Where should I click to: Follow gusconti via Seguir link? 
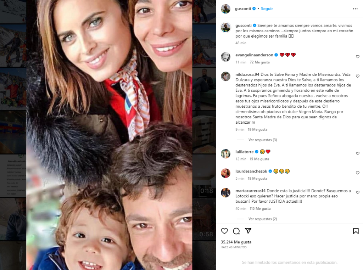[267, 9]
